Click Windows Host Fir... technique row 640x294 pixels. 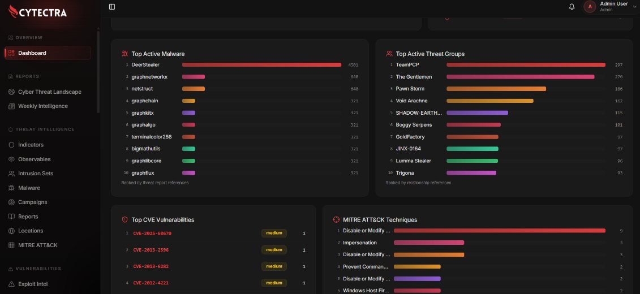click(478, 291)
